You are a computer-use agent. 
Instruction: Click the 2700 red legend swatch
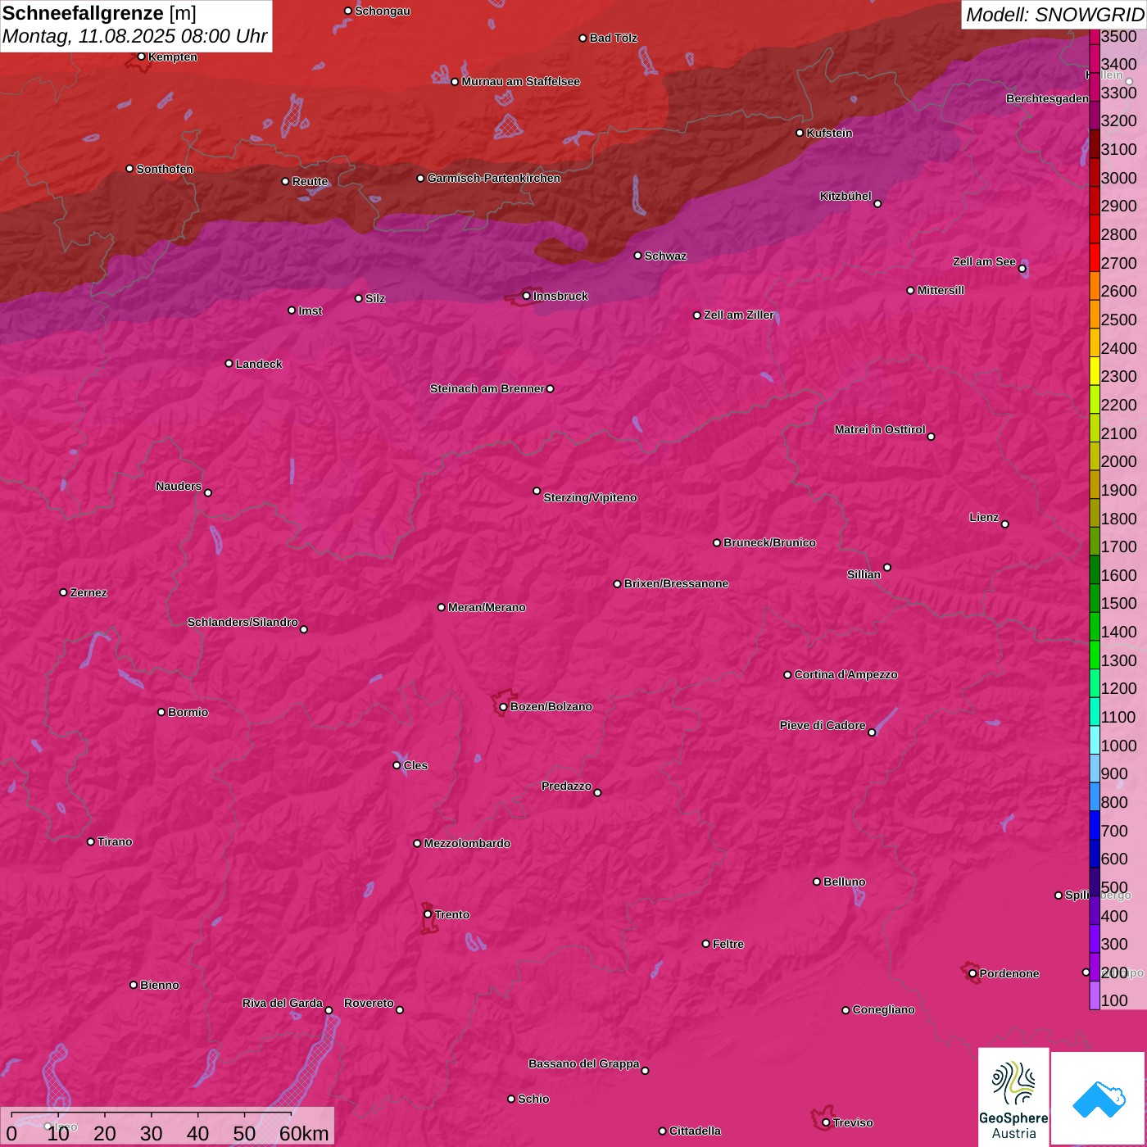click(x=1095, y=257)
